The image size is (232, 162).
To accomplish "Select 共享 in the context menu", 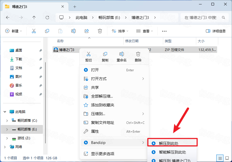I will [x=114, y=87].
